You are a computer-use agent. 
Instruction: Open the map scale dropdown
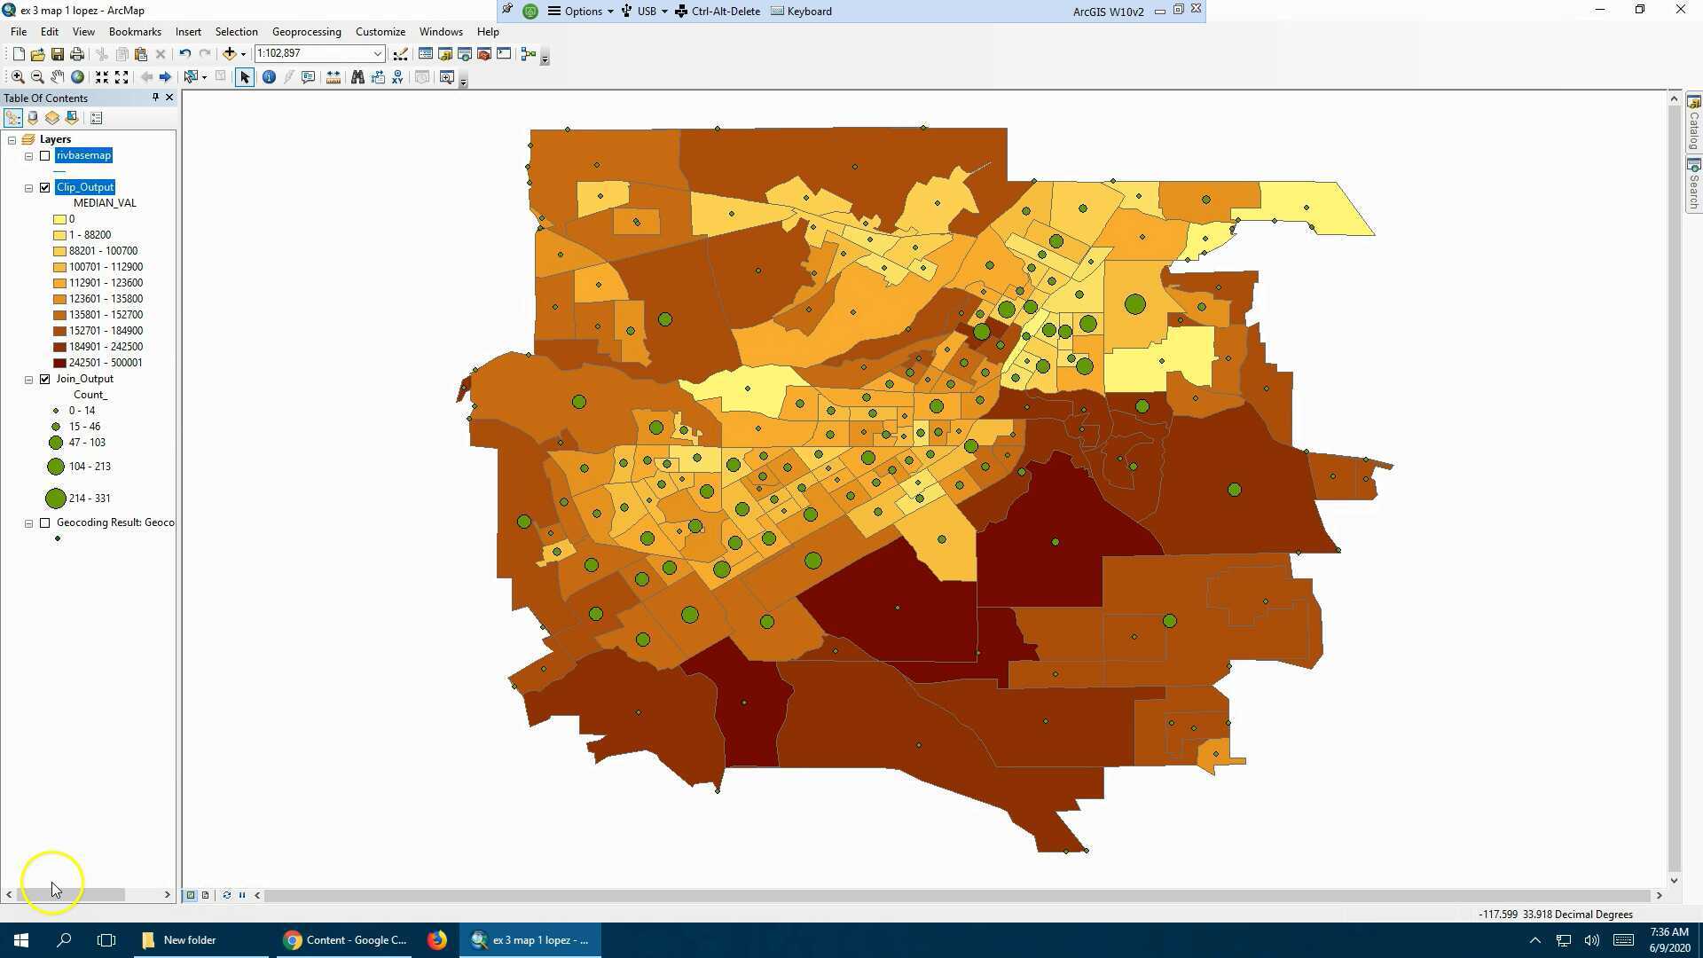pos(377,54)
